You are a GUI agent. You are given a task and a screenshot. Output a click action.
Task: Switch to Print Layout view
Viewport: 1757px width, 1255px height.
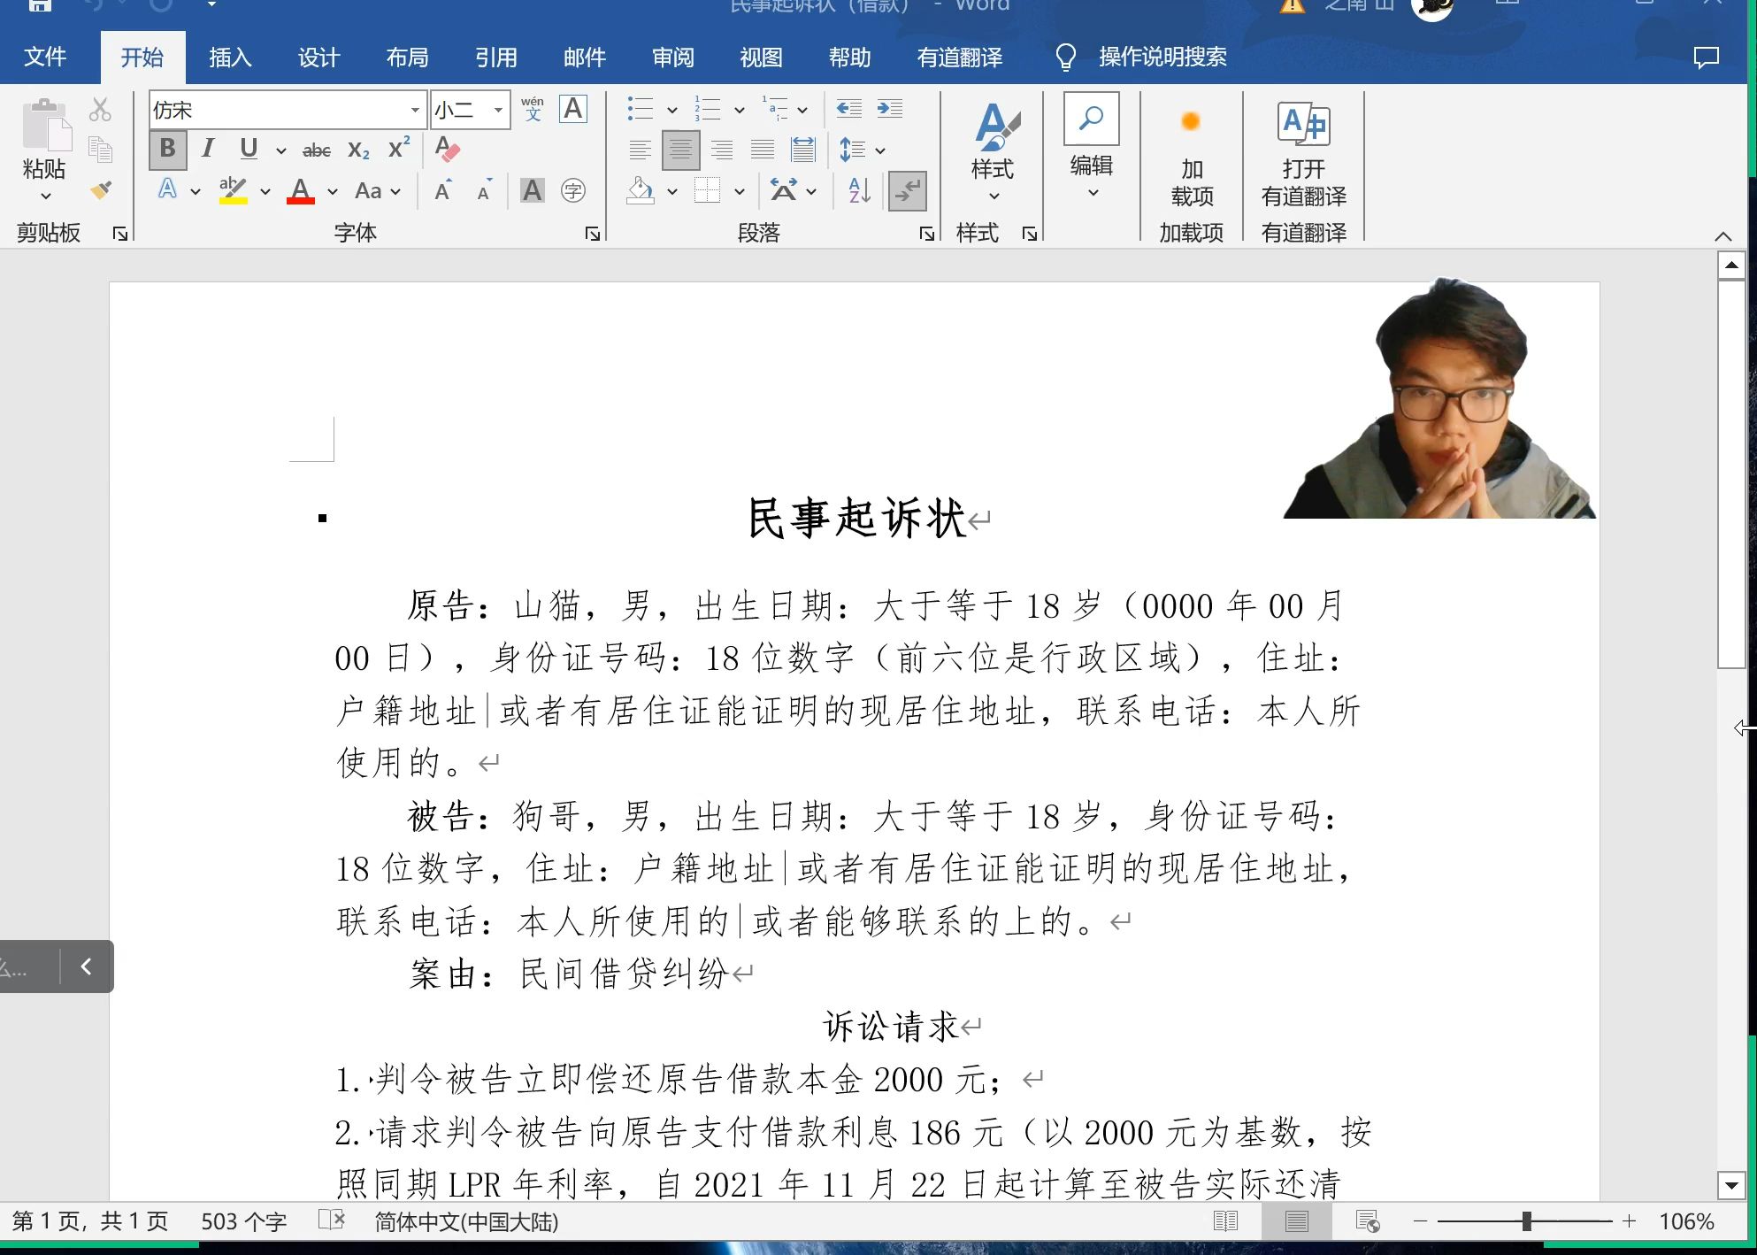1297,1221
